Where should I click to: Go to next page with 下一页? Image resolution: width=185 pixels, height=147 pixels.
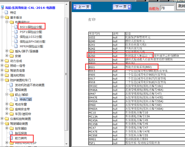(122, 7)
